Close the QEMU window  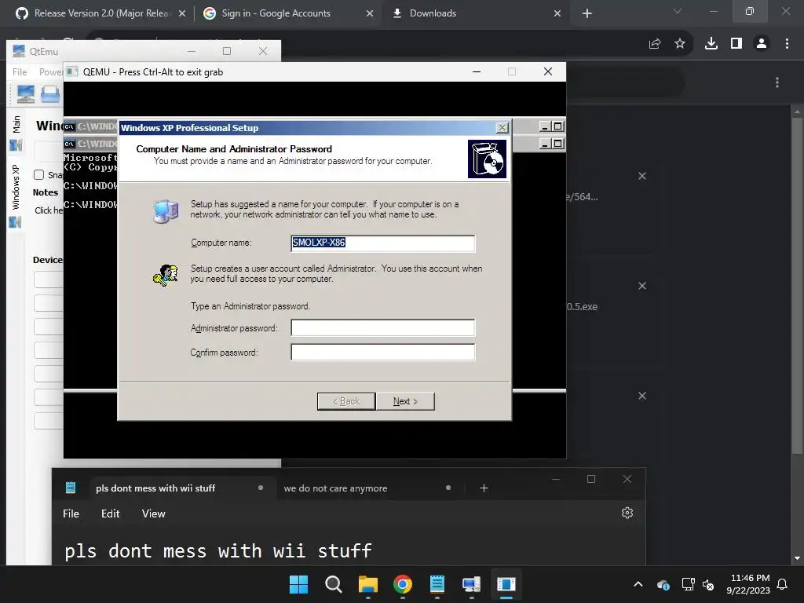547,71
